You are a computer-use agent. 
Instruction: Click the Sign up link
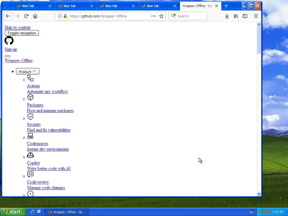11,49
